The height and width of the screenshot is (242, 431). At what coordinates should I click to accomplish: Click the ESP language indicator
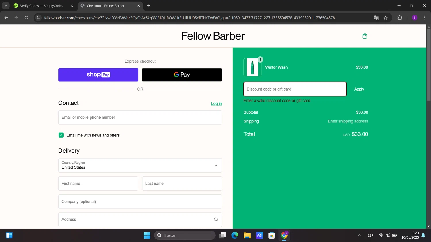[x=370, y=235]
